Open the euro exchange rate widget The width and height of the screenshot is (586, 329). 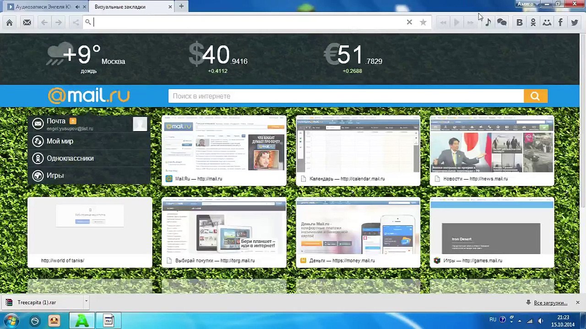click(x=353, y=58)
